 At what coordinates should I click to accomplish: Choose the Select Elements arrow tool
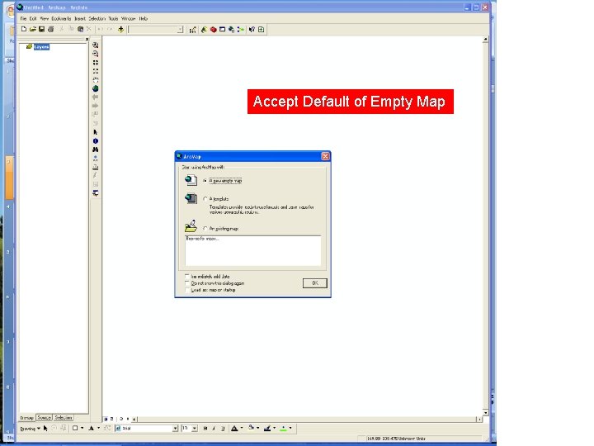(96, 132)
